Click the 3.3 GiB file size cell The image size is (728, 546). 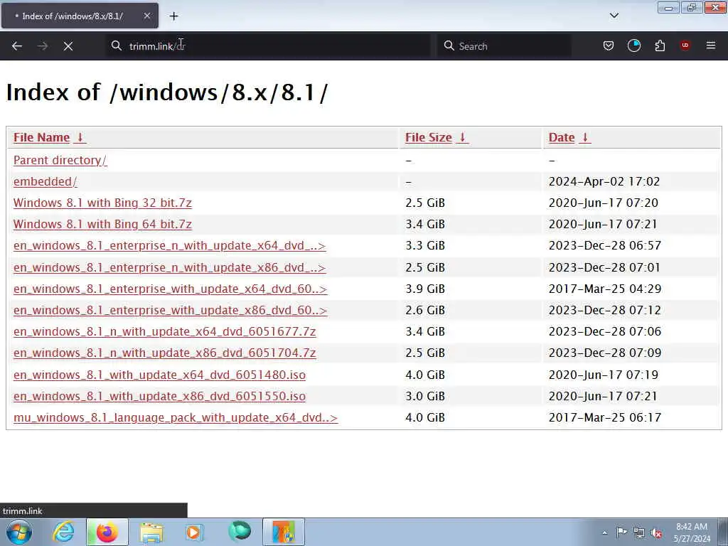point(425,245)
